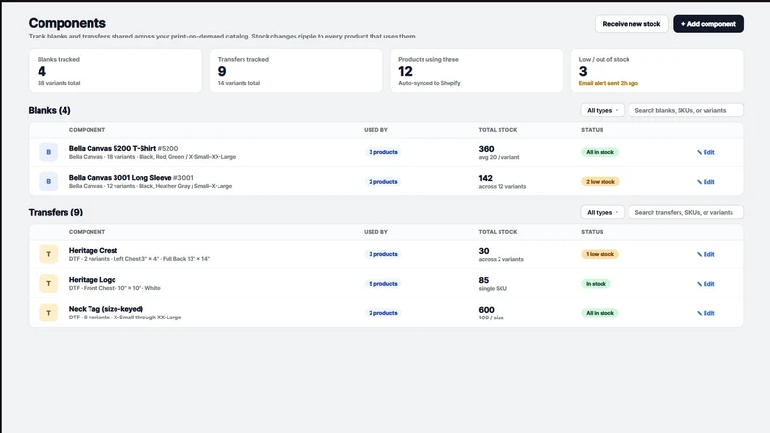This screenshot has width=770, height=433.
Task: Click the Heritage Crest name
Action: [x=93, y=250]
